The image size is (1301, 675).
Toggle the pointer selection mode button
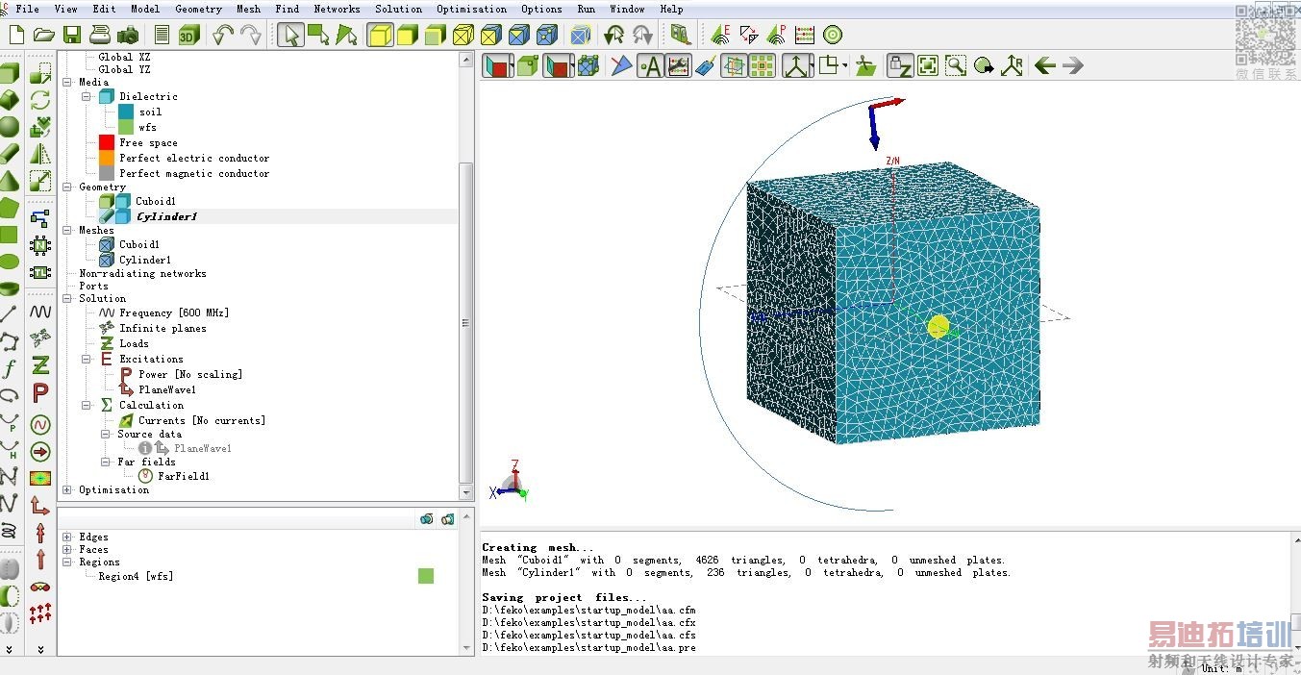[290, 36]
